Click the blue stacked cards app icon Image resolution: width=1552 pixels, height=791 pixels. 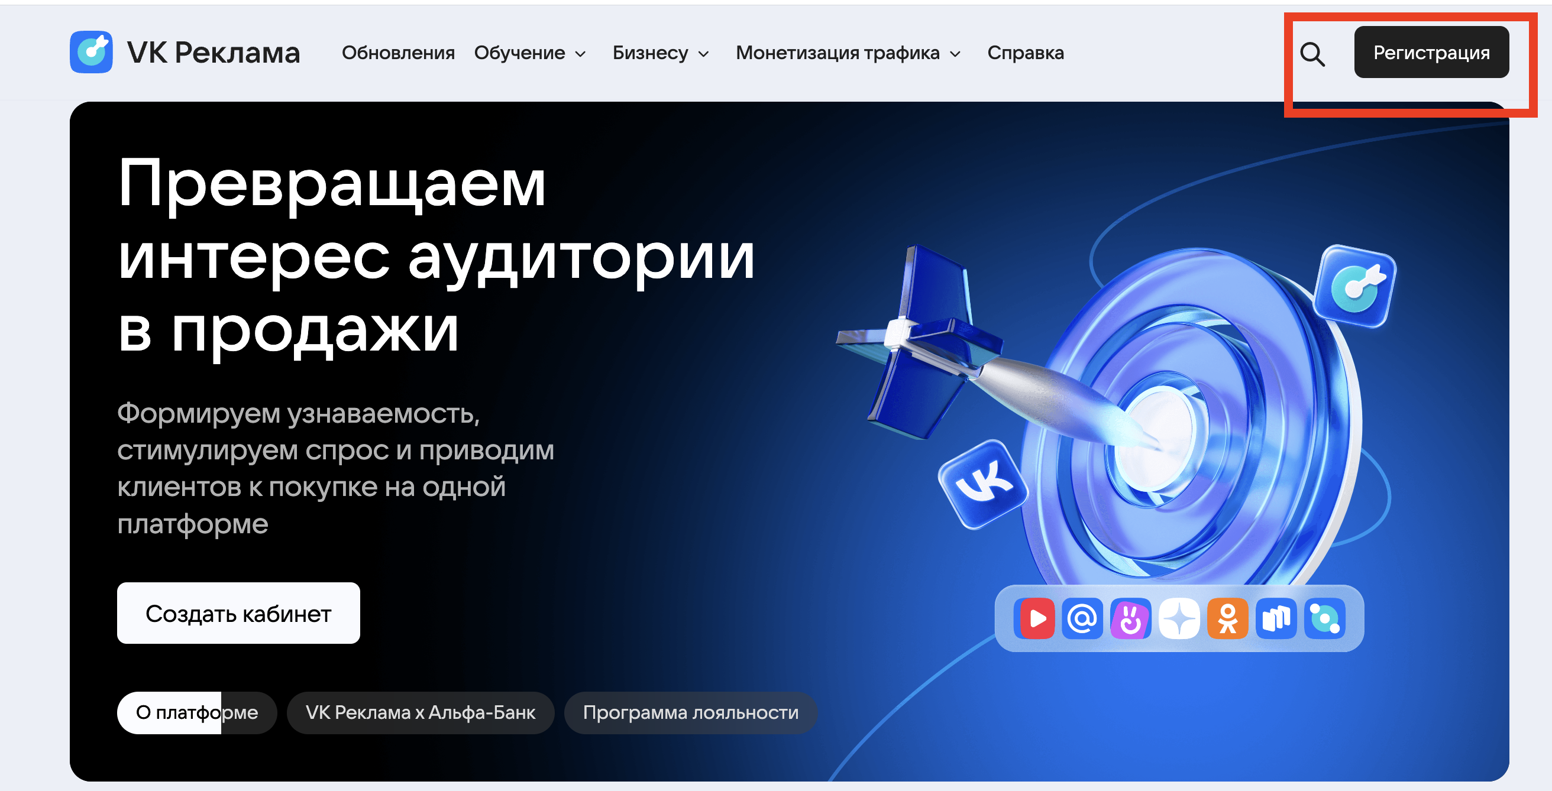tap(1276, 618)
